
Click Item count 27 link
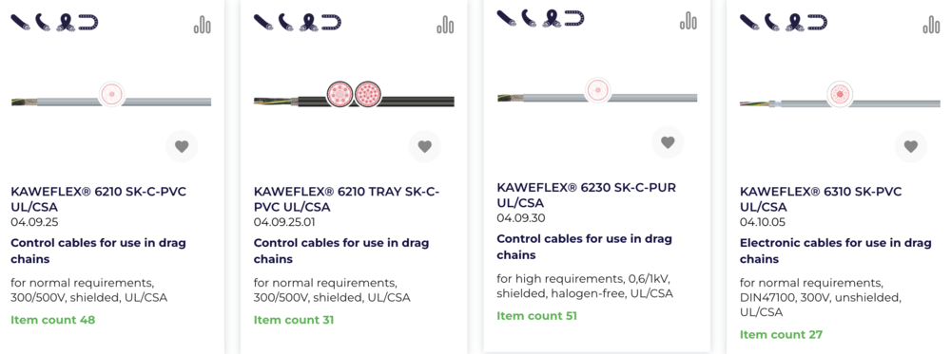pos(781,334)
